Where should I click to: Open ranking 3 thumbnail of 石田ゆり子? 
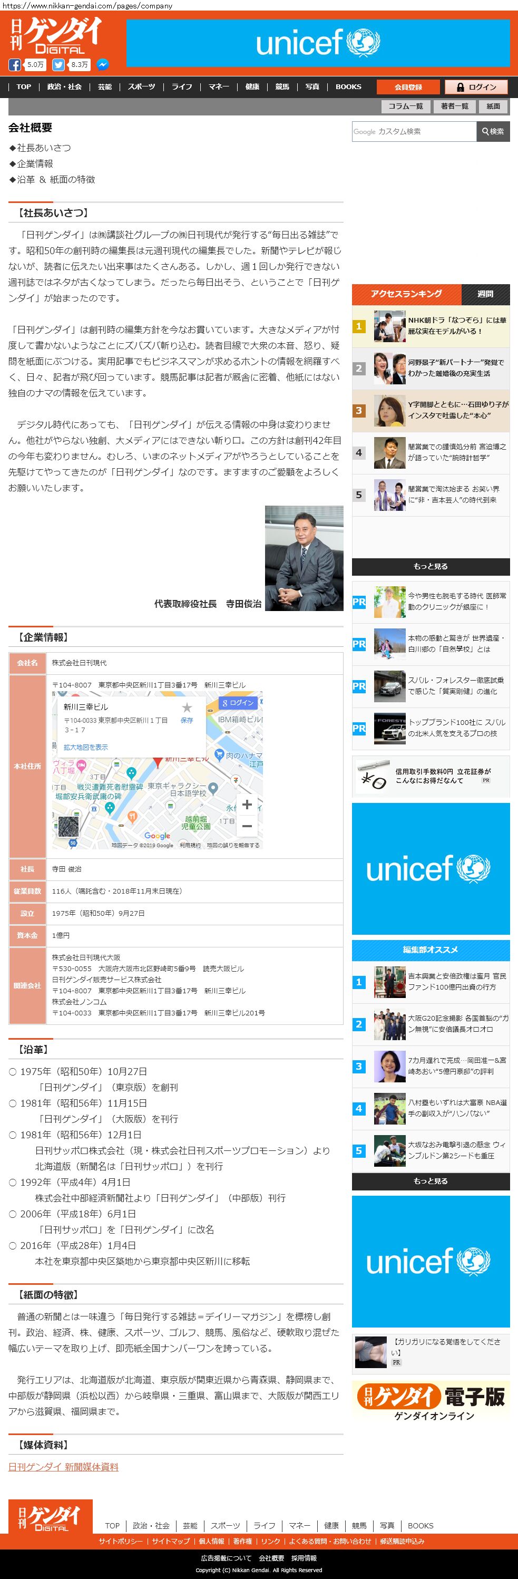[390, 411]
